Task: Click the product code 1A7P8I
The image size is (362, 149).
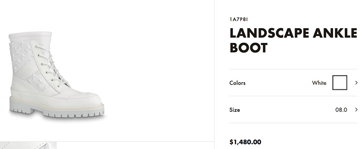Action: (238, 19)
